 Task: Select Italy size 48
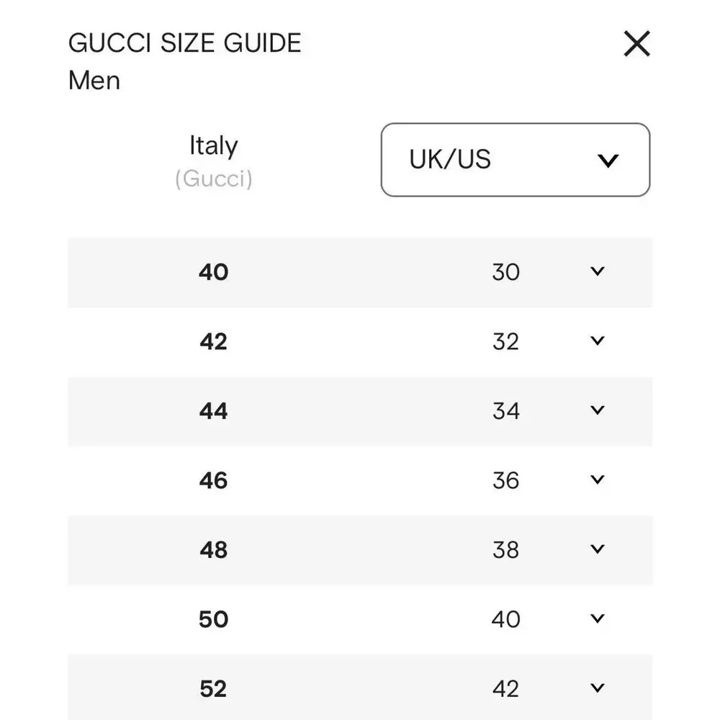click(214, 549)
